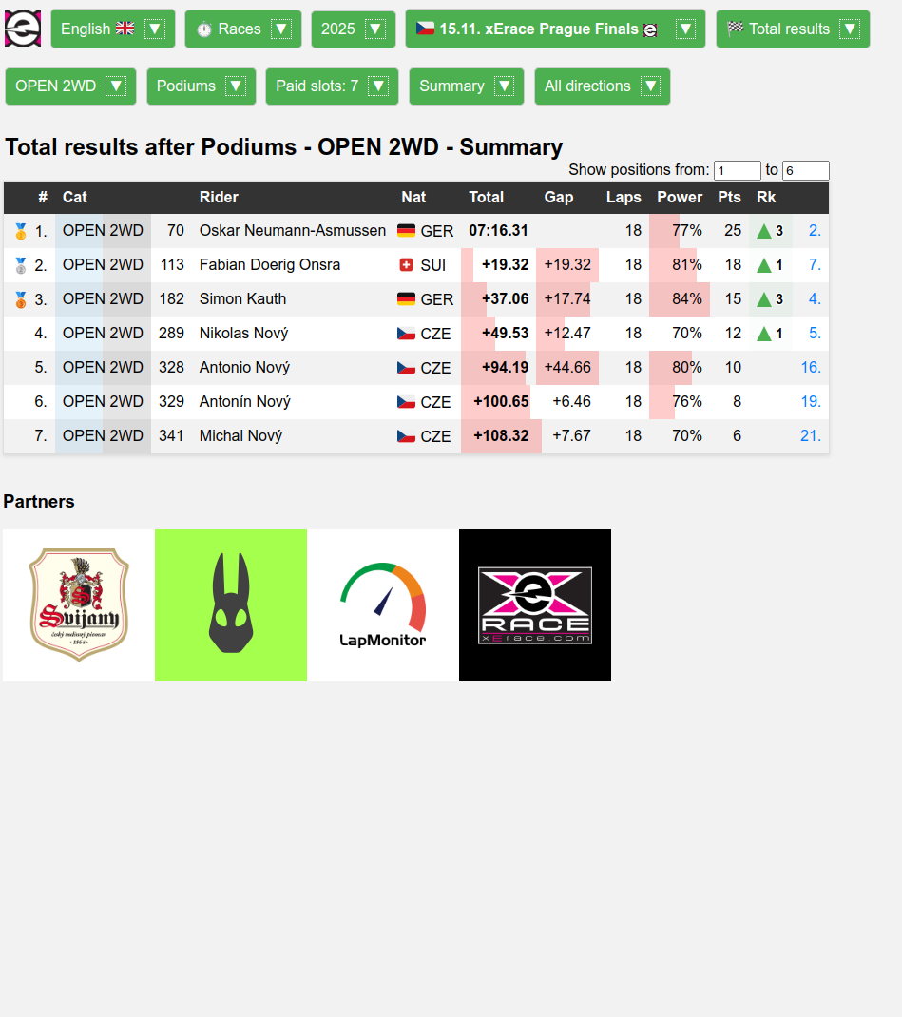
Task: Switch to the Total results menu
Action: click(792, 29)
